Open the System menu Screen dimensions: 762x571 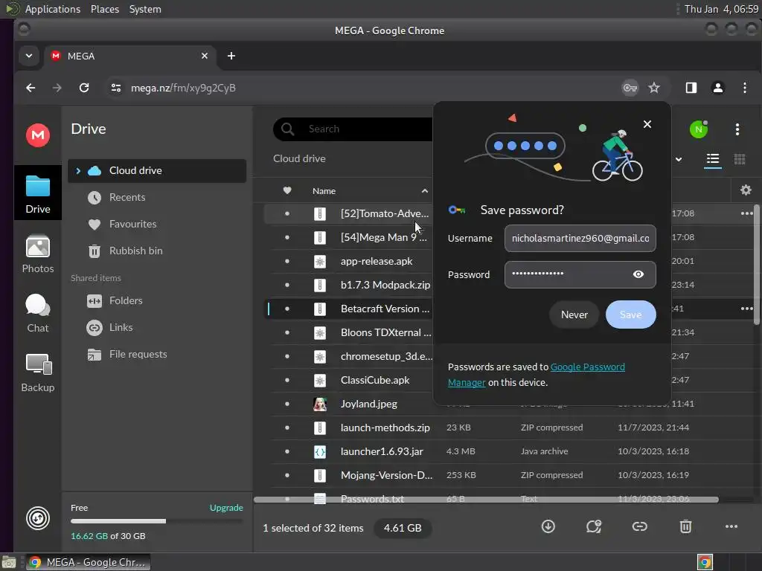tap(145, 9)
